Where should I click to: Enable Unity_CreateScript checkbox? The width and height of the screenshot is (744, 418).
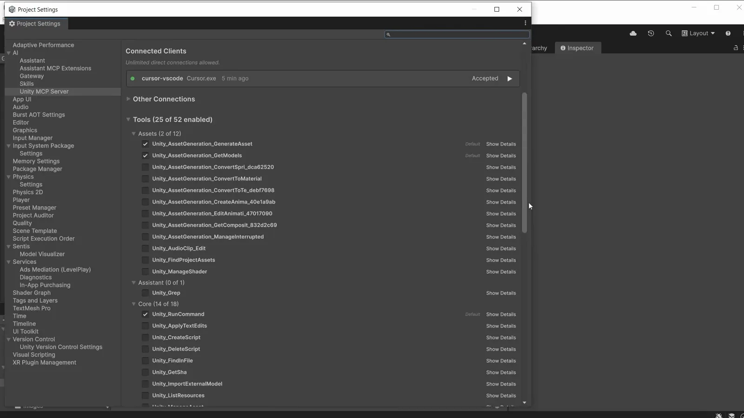coord(145,338)
